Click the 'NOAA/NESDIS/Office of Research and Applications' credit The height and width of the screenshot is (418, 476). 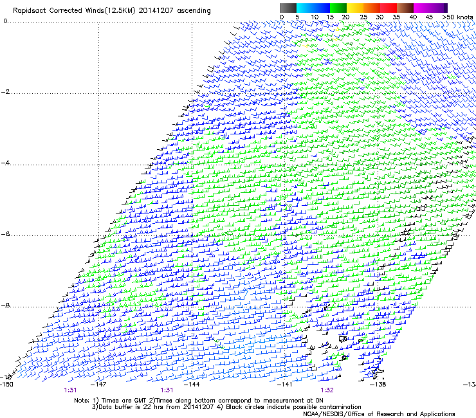(379, 414)
